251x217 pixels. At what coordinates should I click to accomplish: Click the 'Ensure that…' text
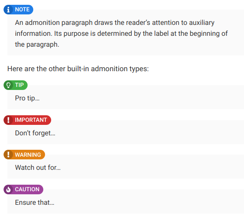pyautogui.click(x=34, y=203)
